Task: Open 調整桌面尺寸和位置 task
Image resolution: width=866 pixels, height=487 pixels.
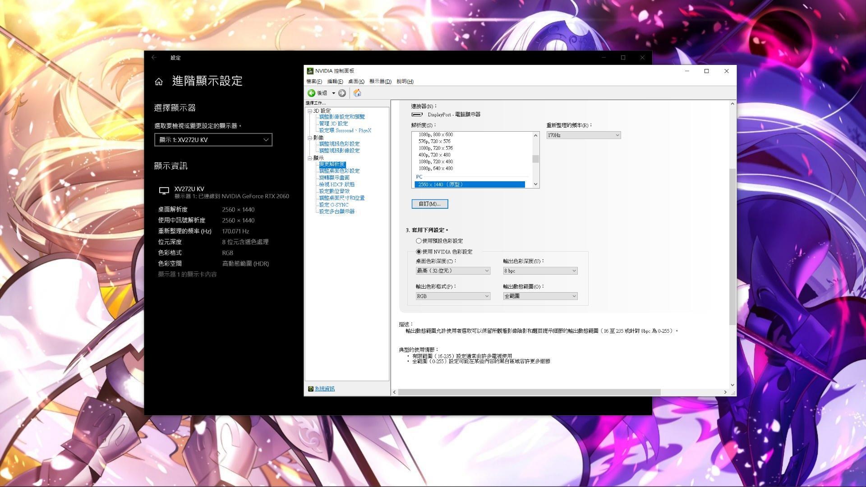Action: click(x=342, y=198)
